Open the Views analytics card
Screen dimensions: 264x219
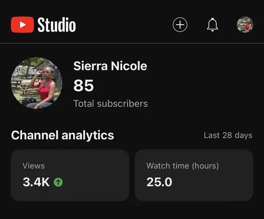point(70,175)
